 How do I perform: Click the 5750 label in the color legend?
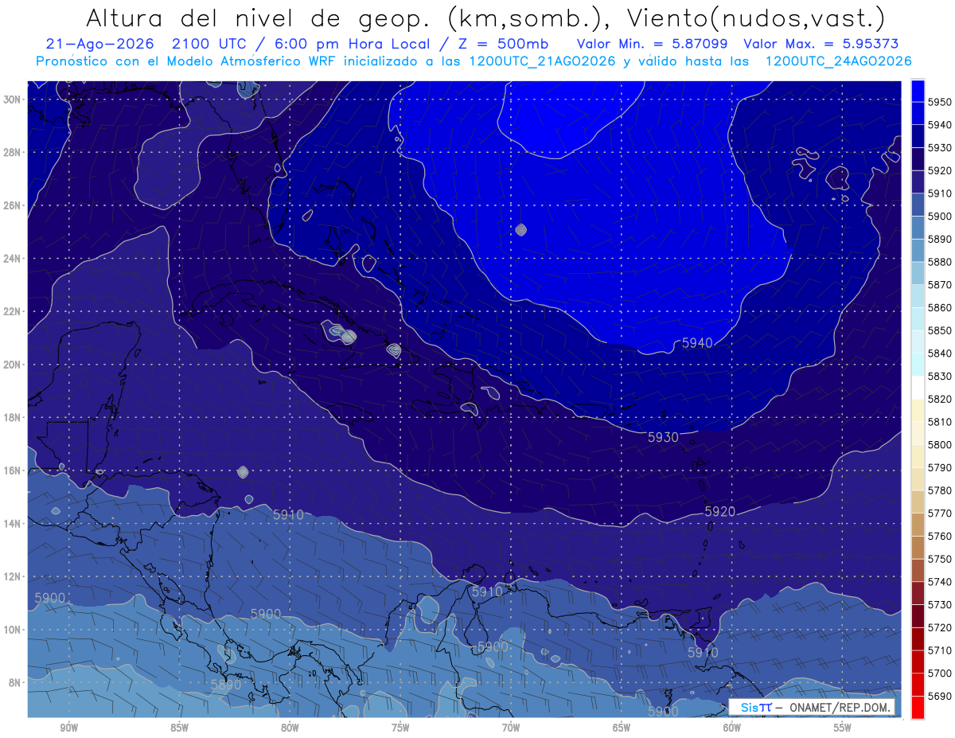point(941,559)
